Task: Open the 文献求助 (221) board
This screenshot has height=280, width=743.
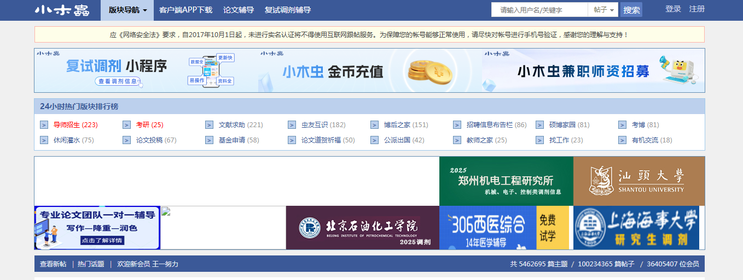Action: coord(241,125)
